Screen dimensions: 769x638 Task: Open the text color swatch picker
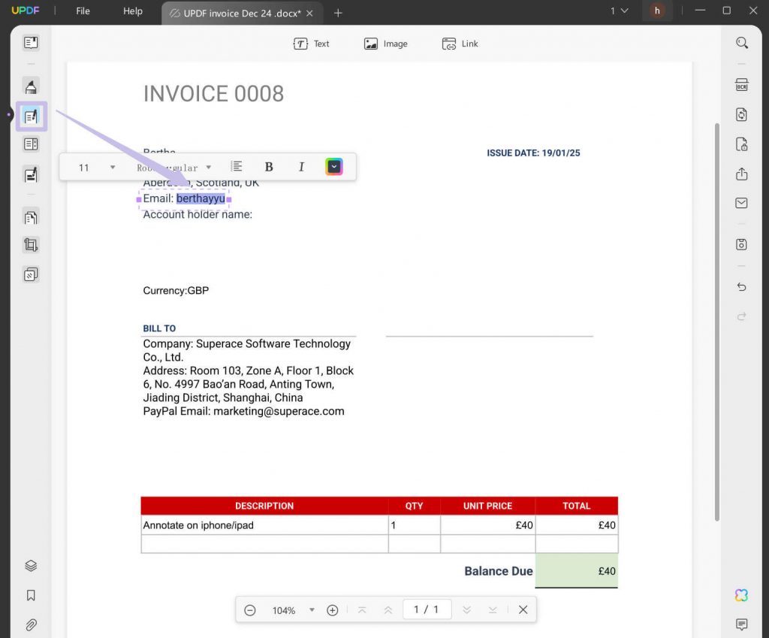pyautogui.click(x=333, y=166)
